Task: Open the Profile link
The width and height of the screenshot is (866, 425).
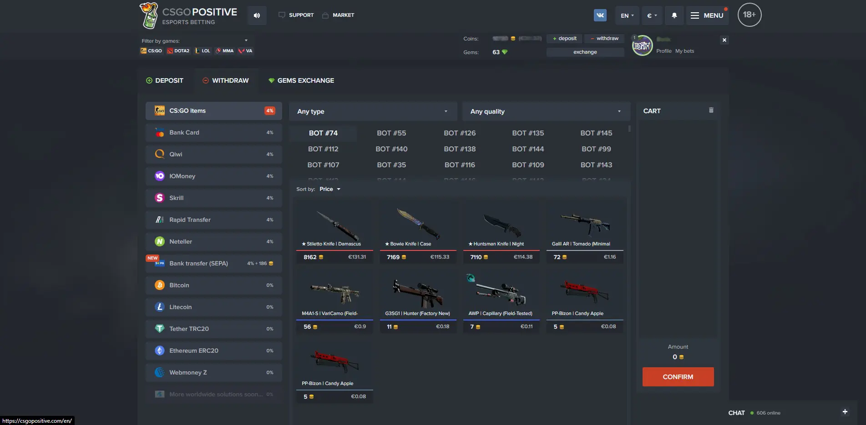Action: 664,51
